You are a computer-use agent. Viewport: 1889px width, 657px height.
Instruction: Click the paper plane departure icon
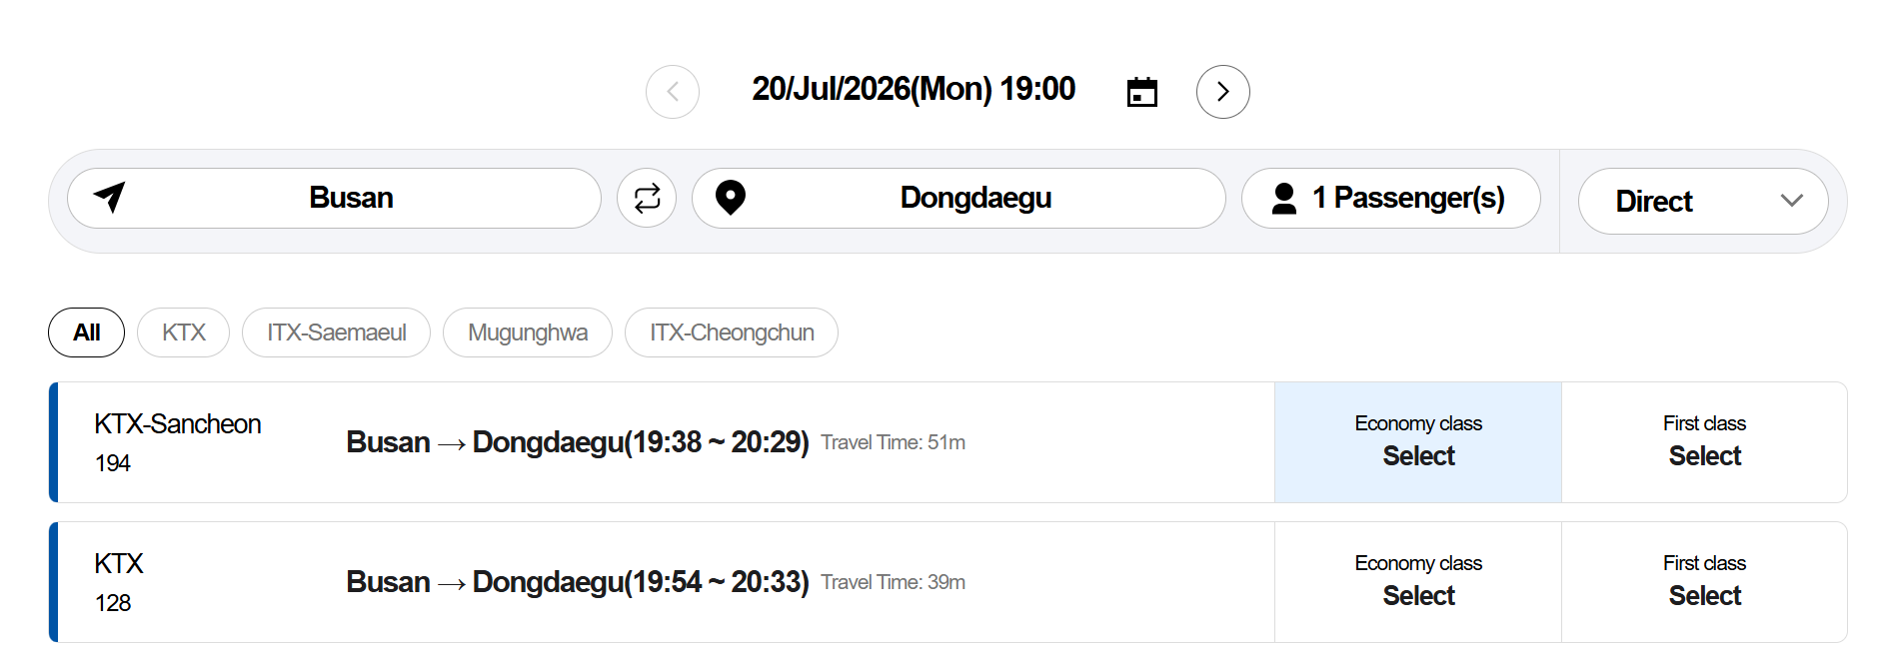pyautogui.click(x=110, y=197)
